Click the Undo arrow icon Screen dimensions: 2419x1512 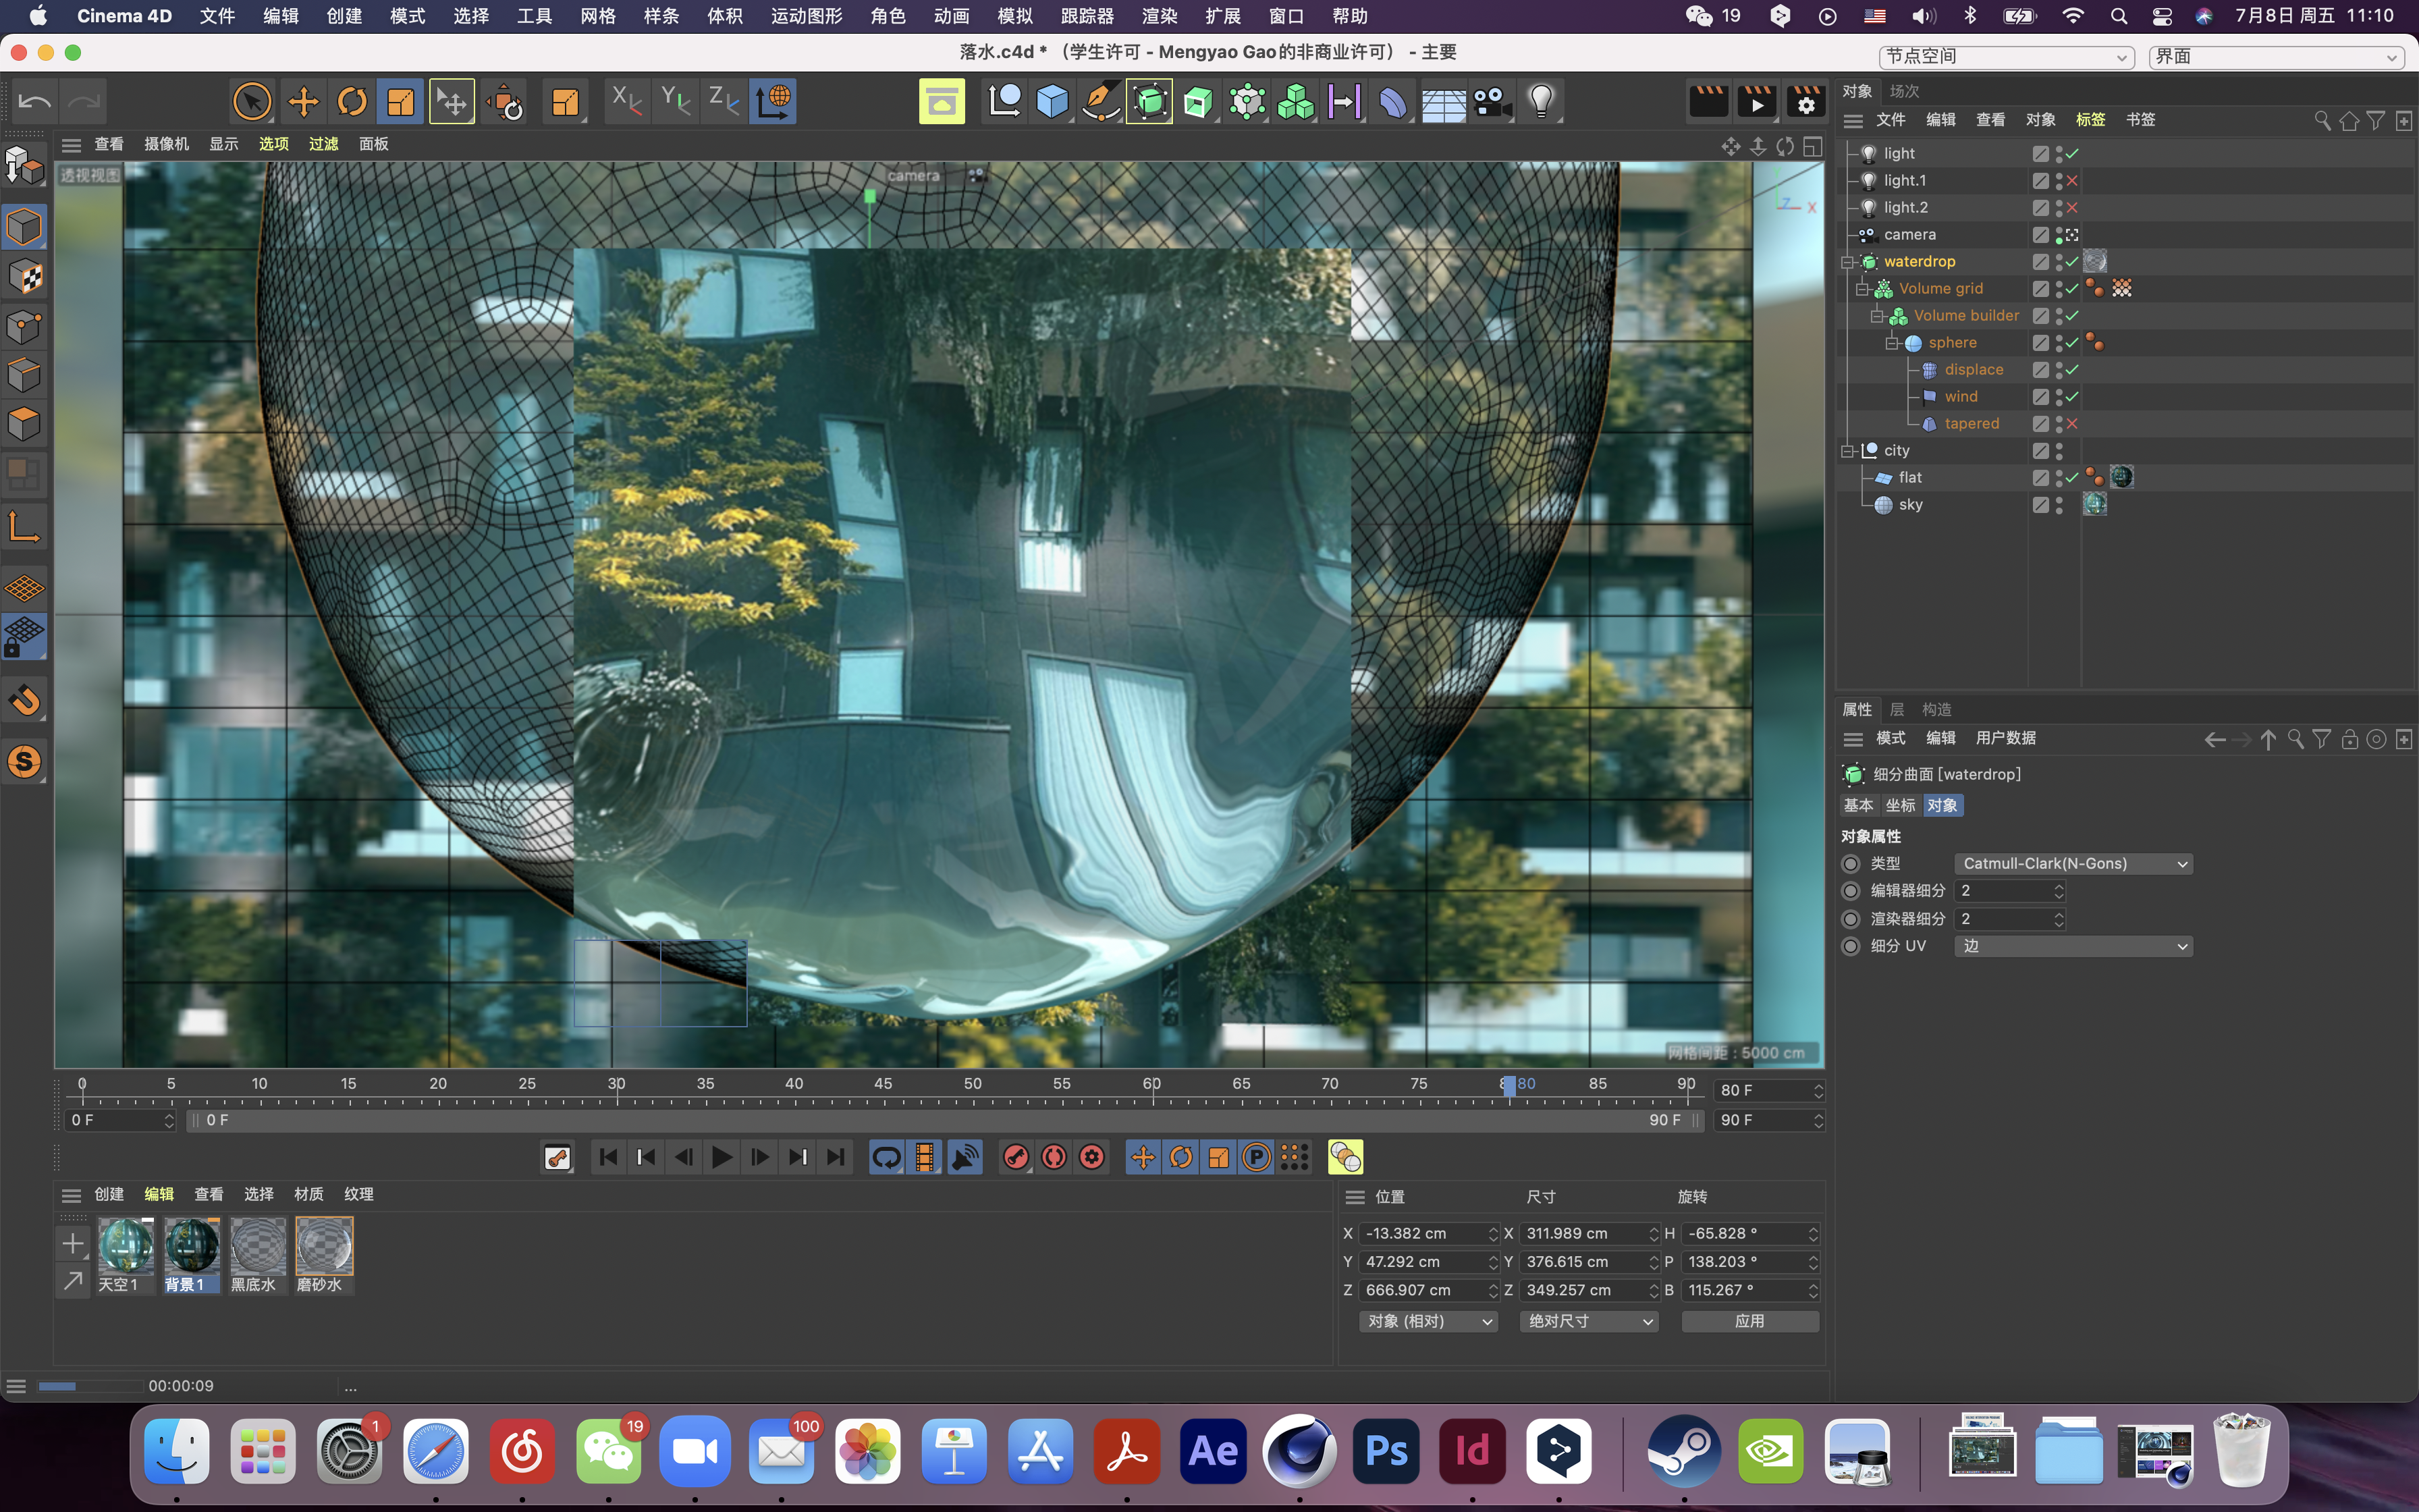click(35, 101)
